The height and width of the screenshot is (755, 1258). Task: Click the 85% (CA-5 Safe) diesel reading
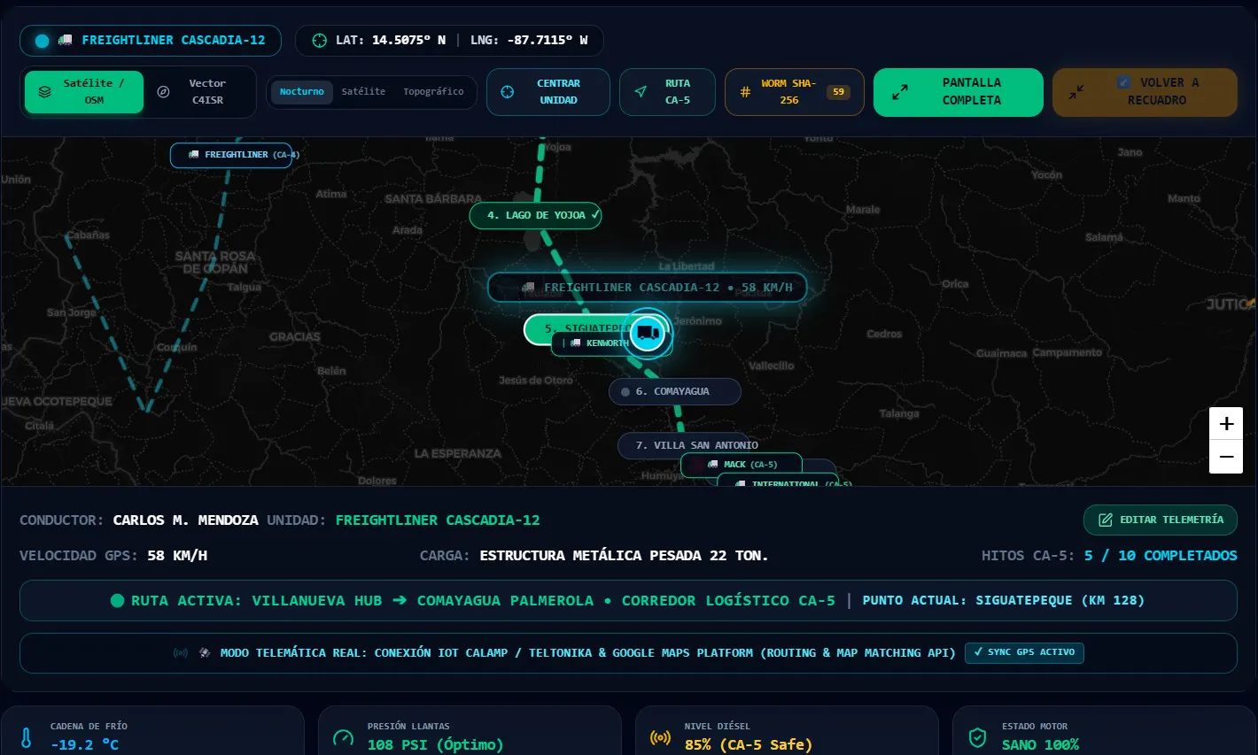point(749,745)
